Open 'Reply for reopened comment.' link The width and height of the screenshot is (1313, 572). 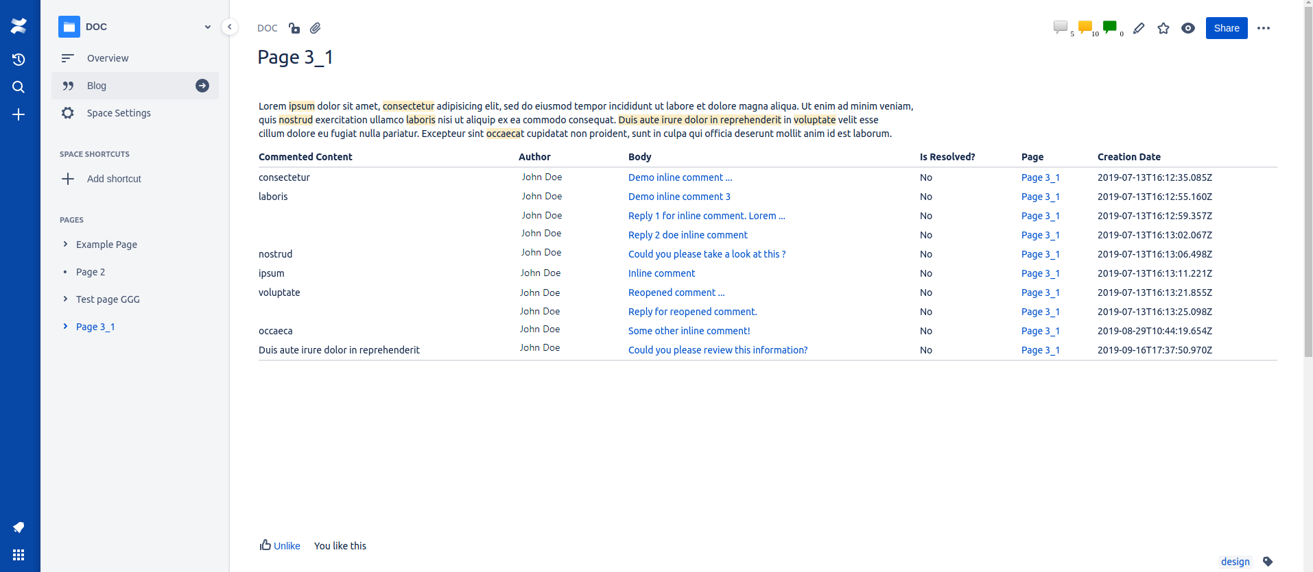pos(693,312)
